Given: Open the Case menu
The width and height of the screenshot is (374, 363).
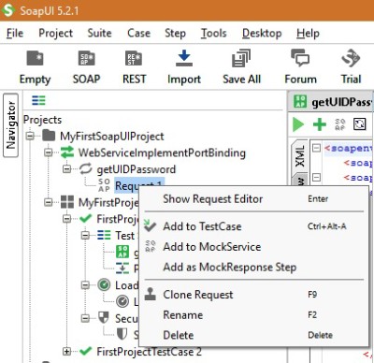Looking at the screenshot, I should 138,33.
